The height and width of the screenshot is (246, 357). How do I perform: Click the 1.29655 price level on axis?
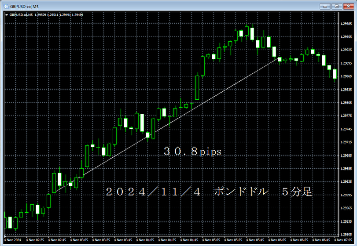tap(346, 169)
